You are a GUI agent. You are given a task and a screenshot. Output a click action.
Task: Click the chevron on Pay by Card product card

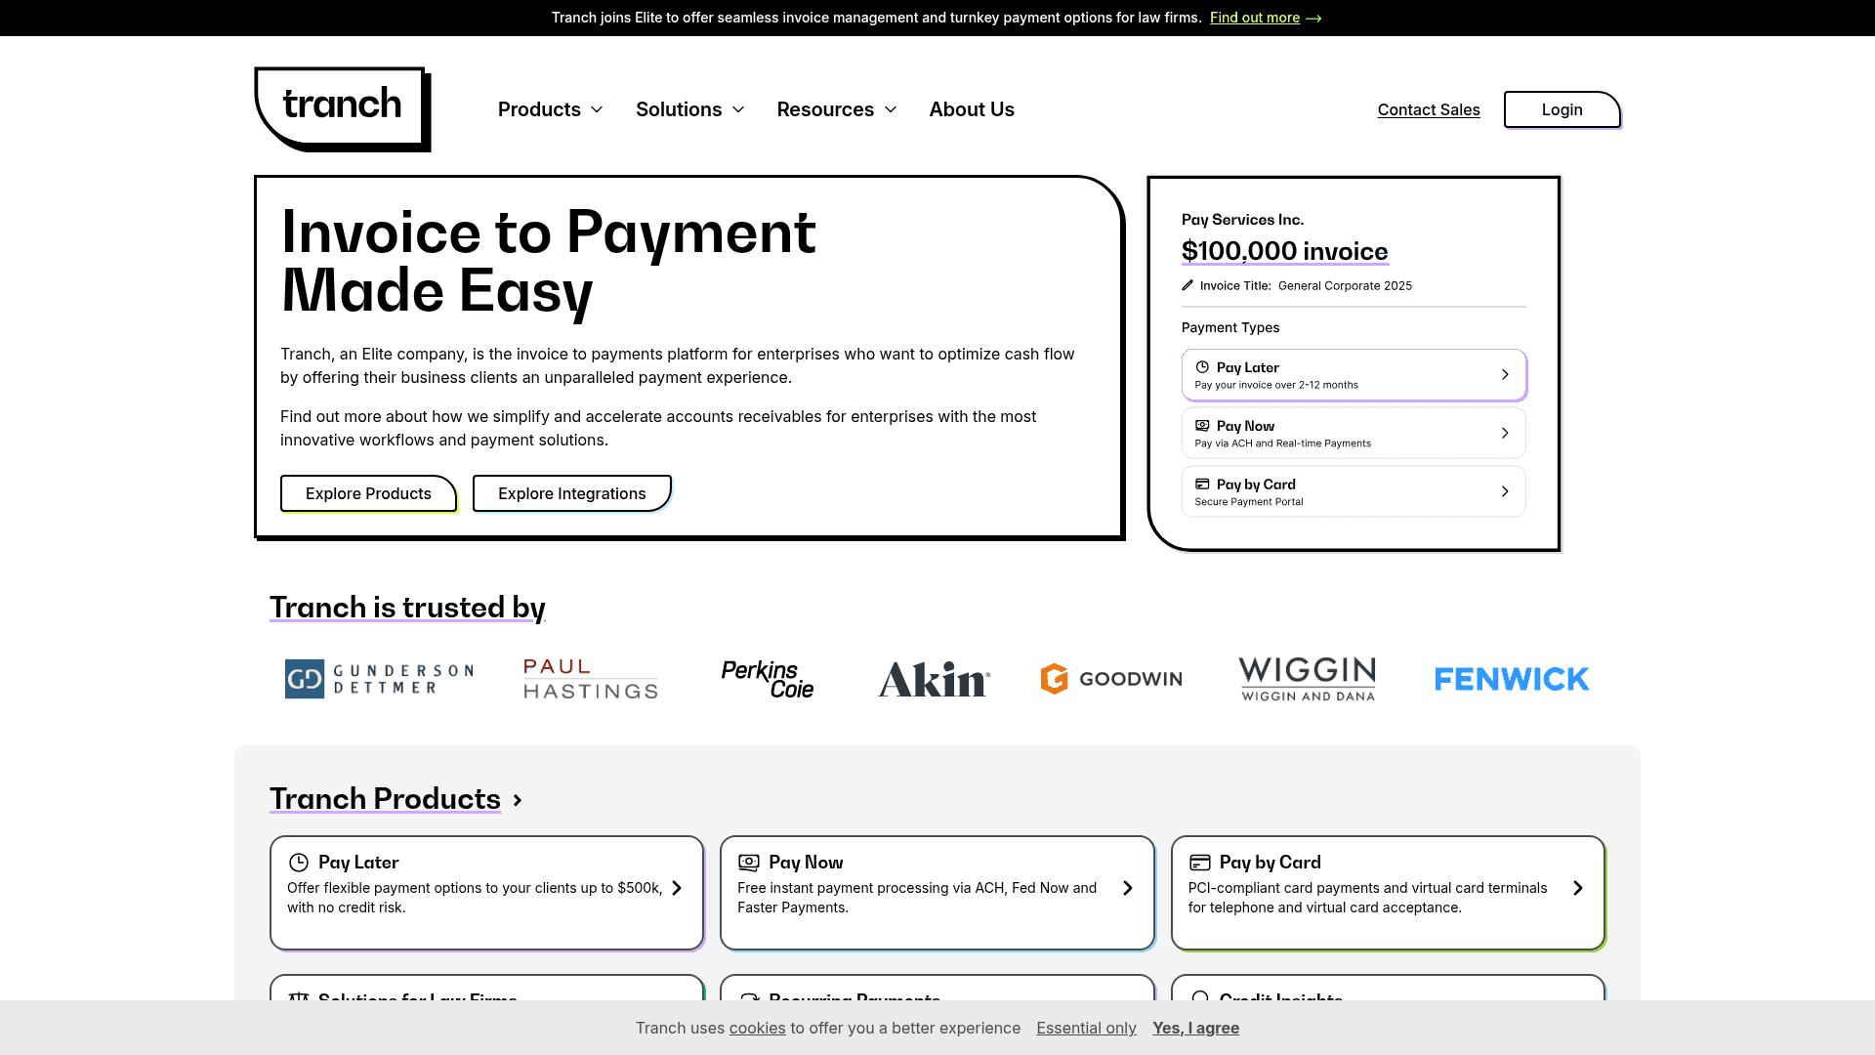coord(1578,888)
